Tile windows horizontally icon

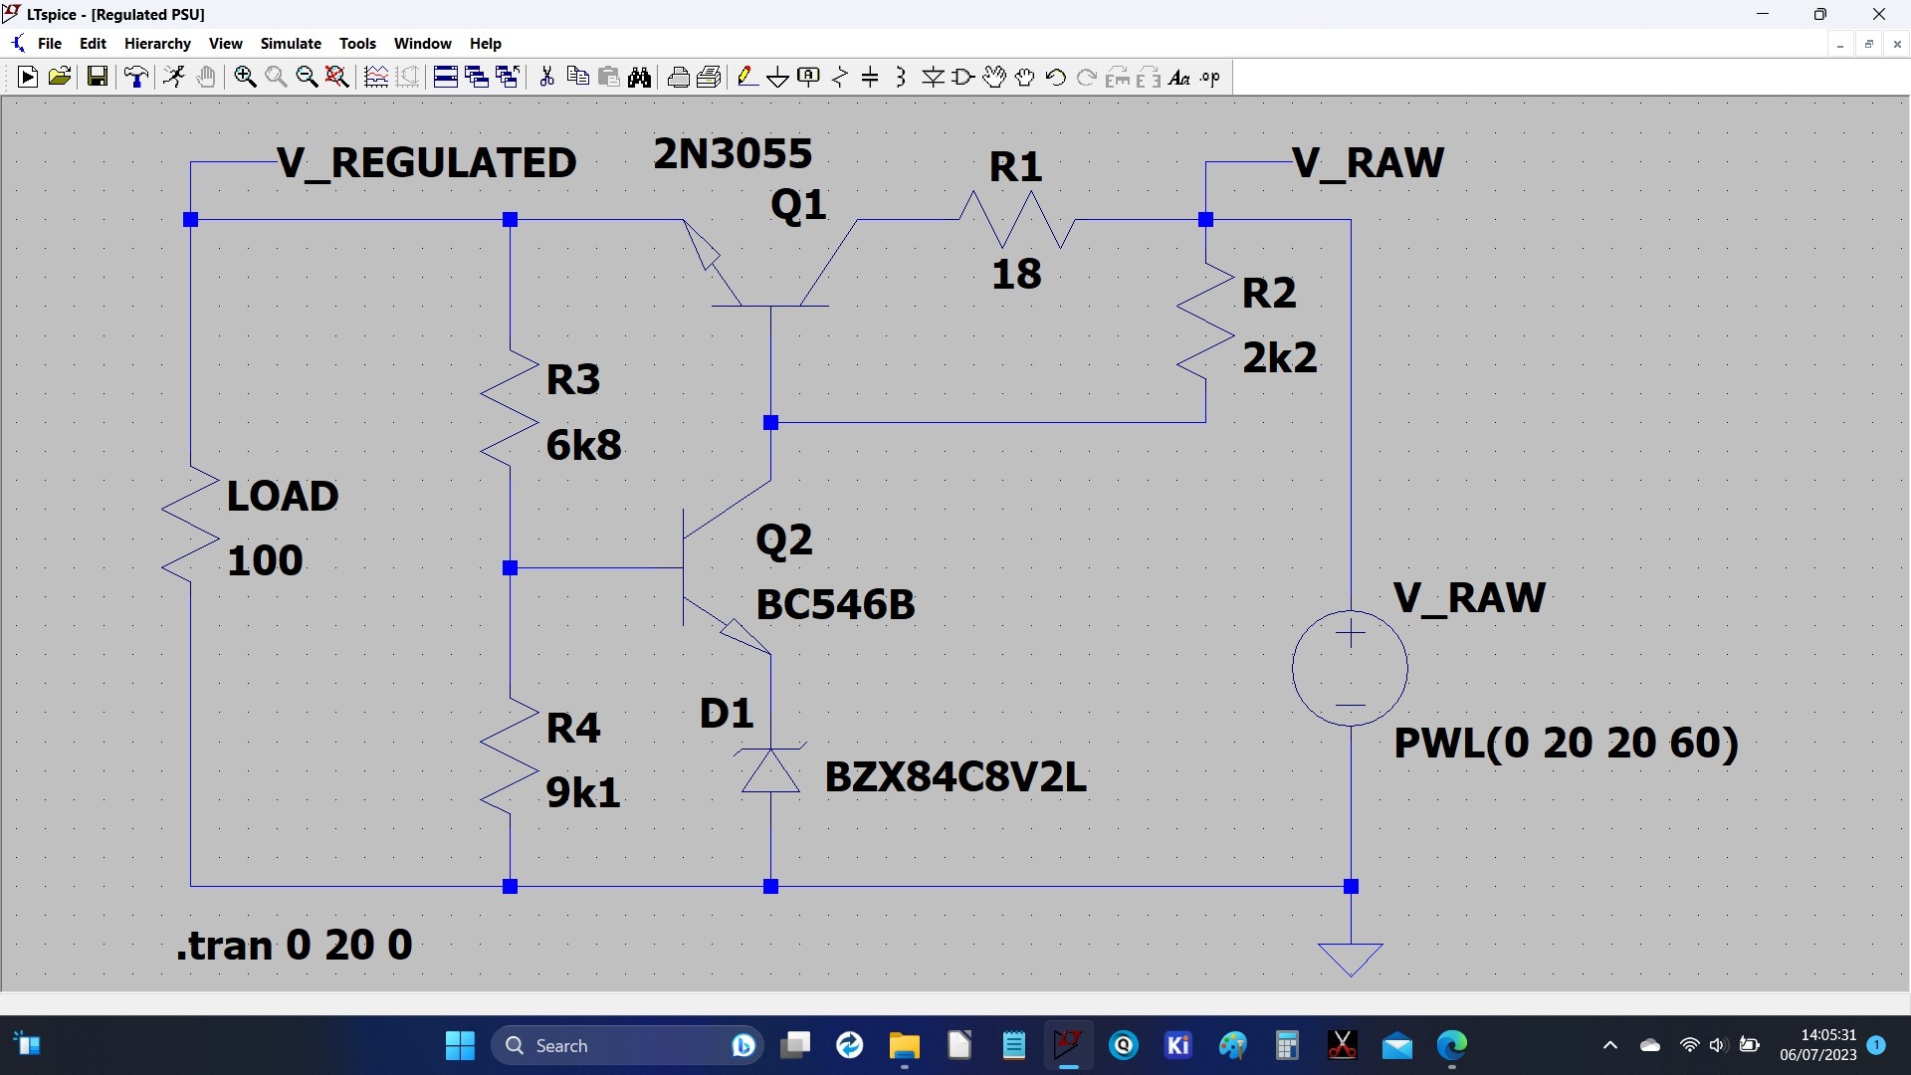pyautogui.click(x=446, y=78)
